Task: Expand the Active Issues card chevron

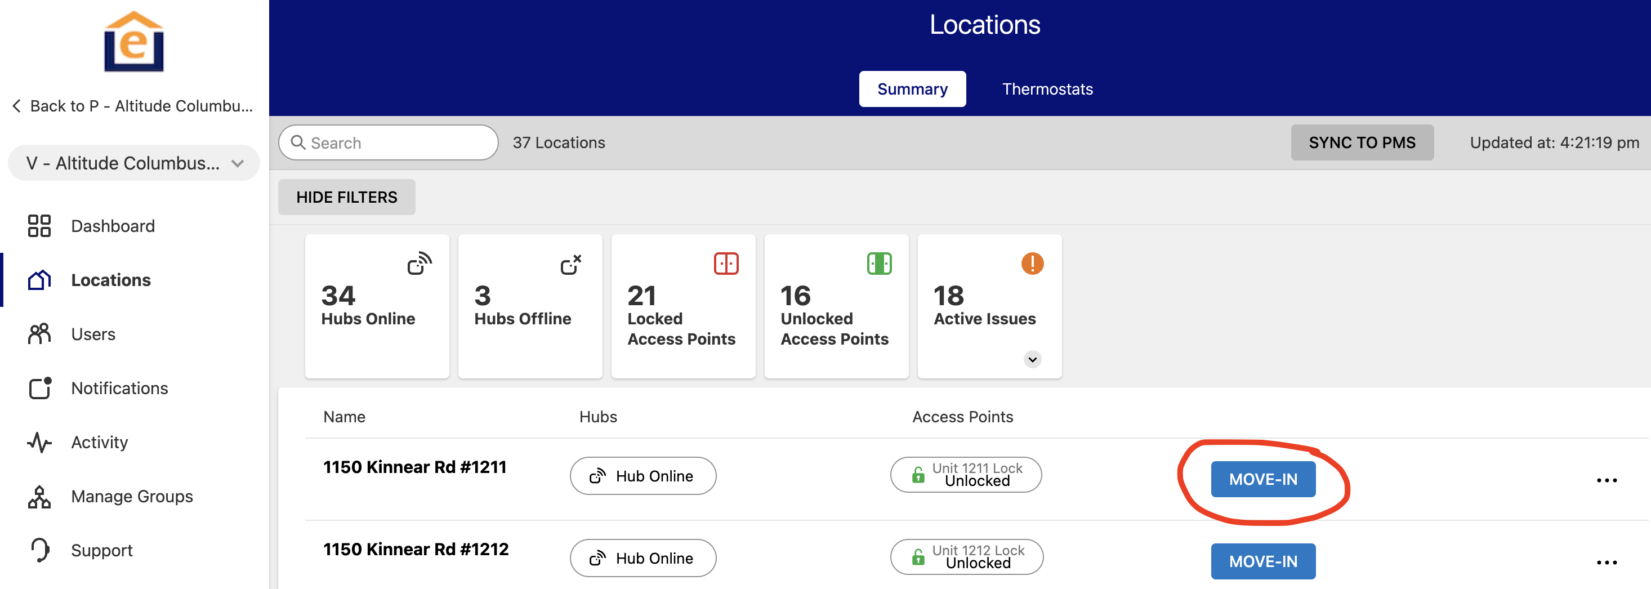Action: click(1032, 359)
